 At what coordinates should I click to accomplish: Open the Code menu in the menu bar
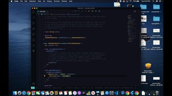tap(16, 1)
